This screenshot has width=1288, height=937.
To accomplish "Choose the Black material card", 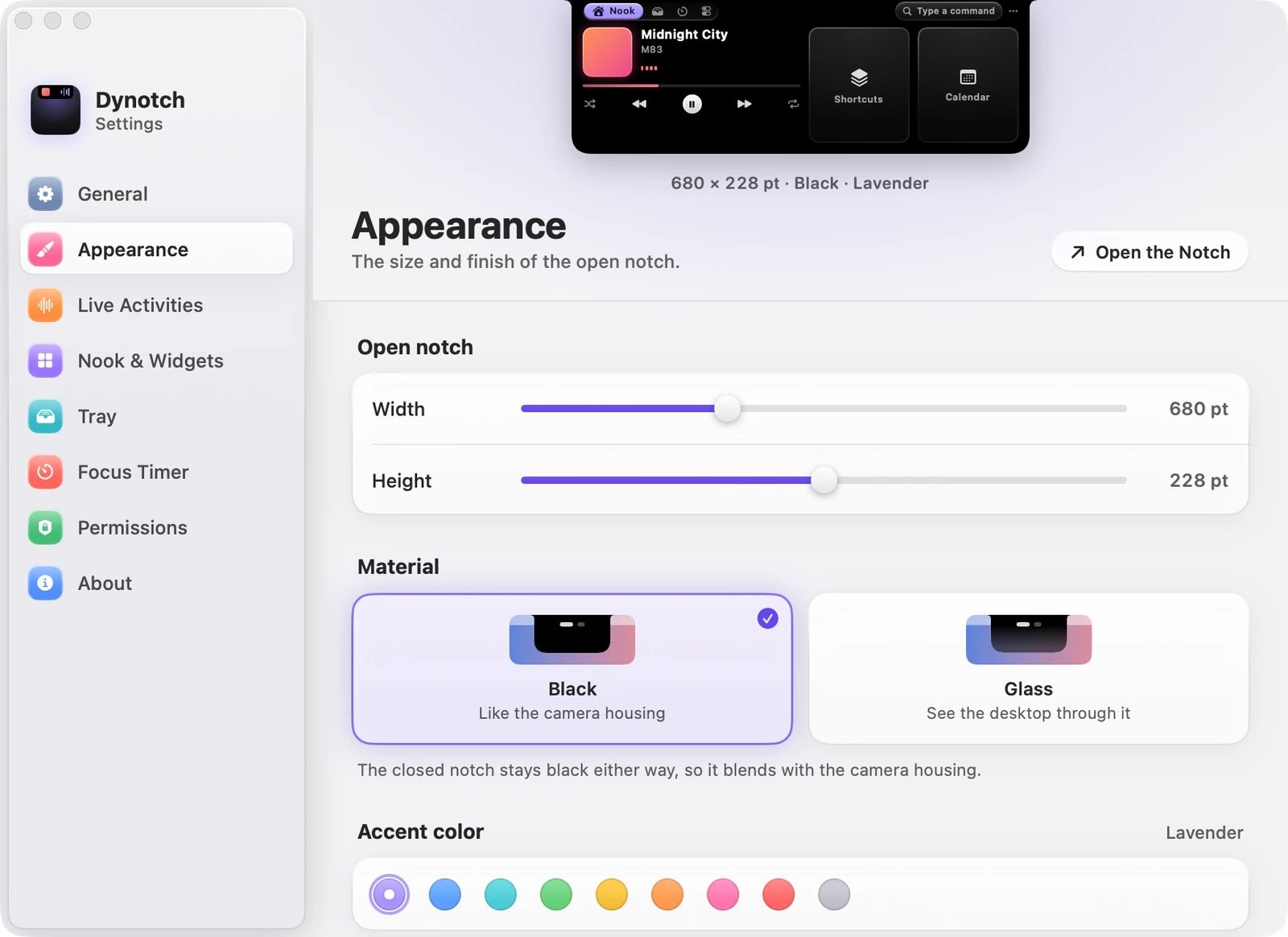I will pos(572,669).
